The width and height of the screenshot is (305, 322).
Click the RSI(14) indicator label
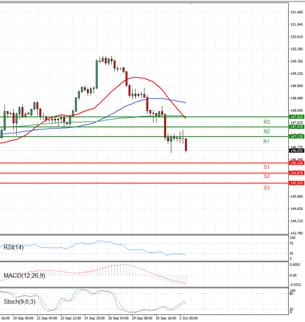coord(13,248)
